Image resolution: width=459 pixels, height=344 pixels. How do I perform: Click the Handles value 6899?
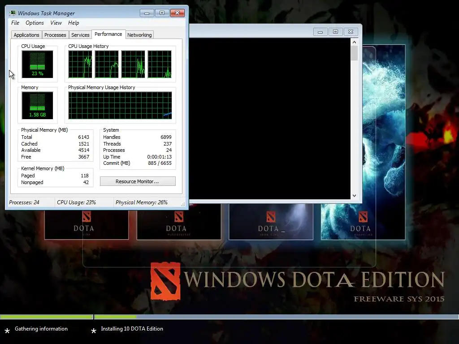point(166,137)
